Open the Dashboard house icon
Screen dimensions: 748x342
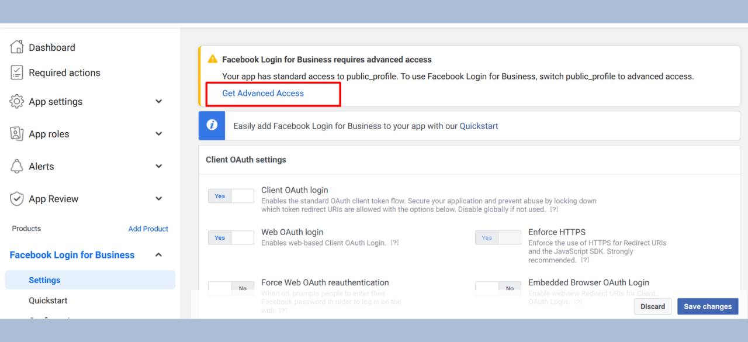17,47
